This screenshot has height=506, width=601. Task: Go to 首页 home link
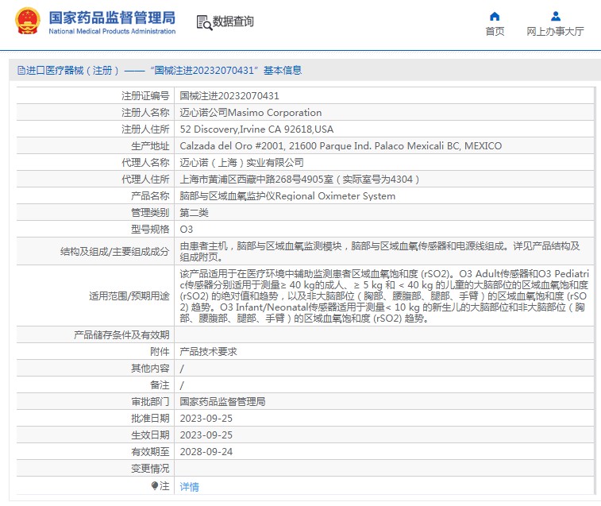point(495,32)
